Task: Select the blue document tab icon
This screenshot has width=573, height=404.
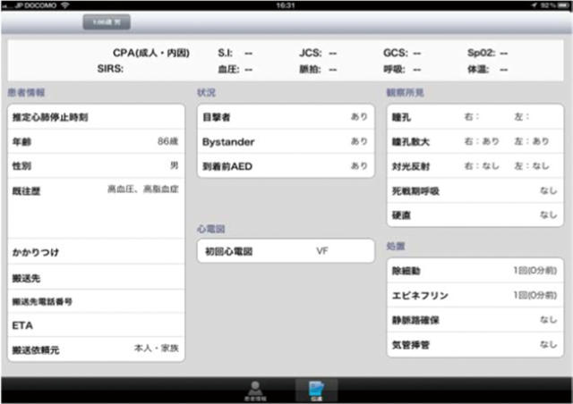Action: click(x=316, y=389)
